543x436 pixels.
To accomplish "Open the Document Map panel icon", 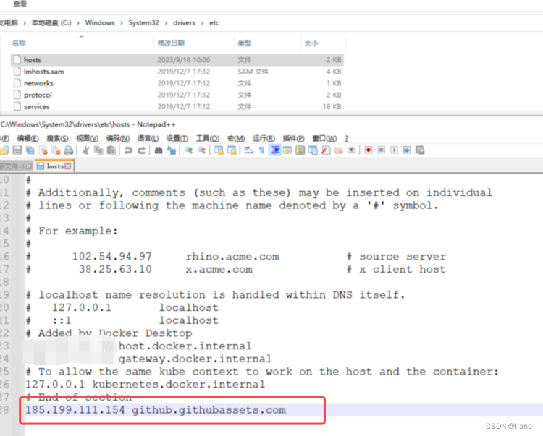I will [x=300, y=150].
